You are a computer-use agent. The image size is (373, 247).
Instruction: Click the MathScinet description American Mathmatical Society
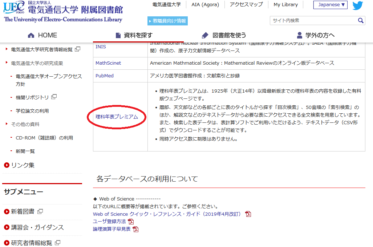click(242, 63)
